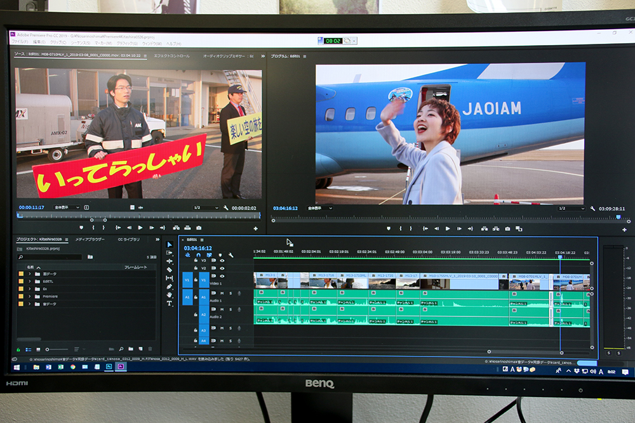Image resolution: width=635 pixels, height=423 pixels.
Task: Open Source monitor zoom level dropdown
Action: [67, 207]
